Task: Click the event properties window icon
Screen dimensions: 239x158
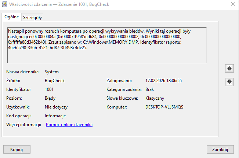Action: click(4, 4)
